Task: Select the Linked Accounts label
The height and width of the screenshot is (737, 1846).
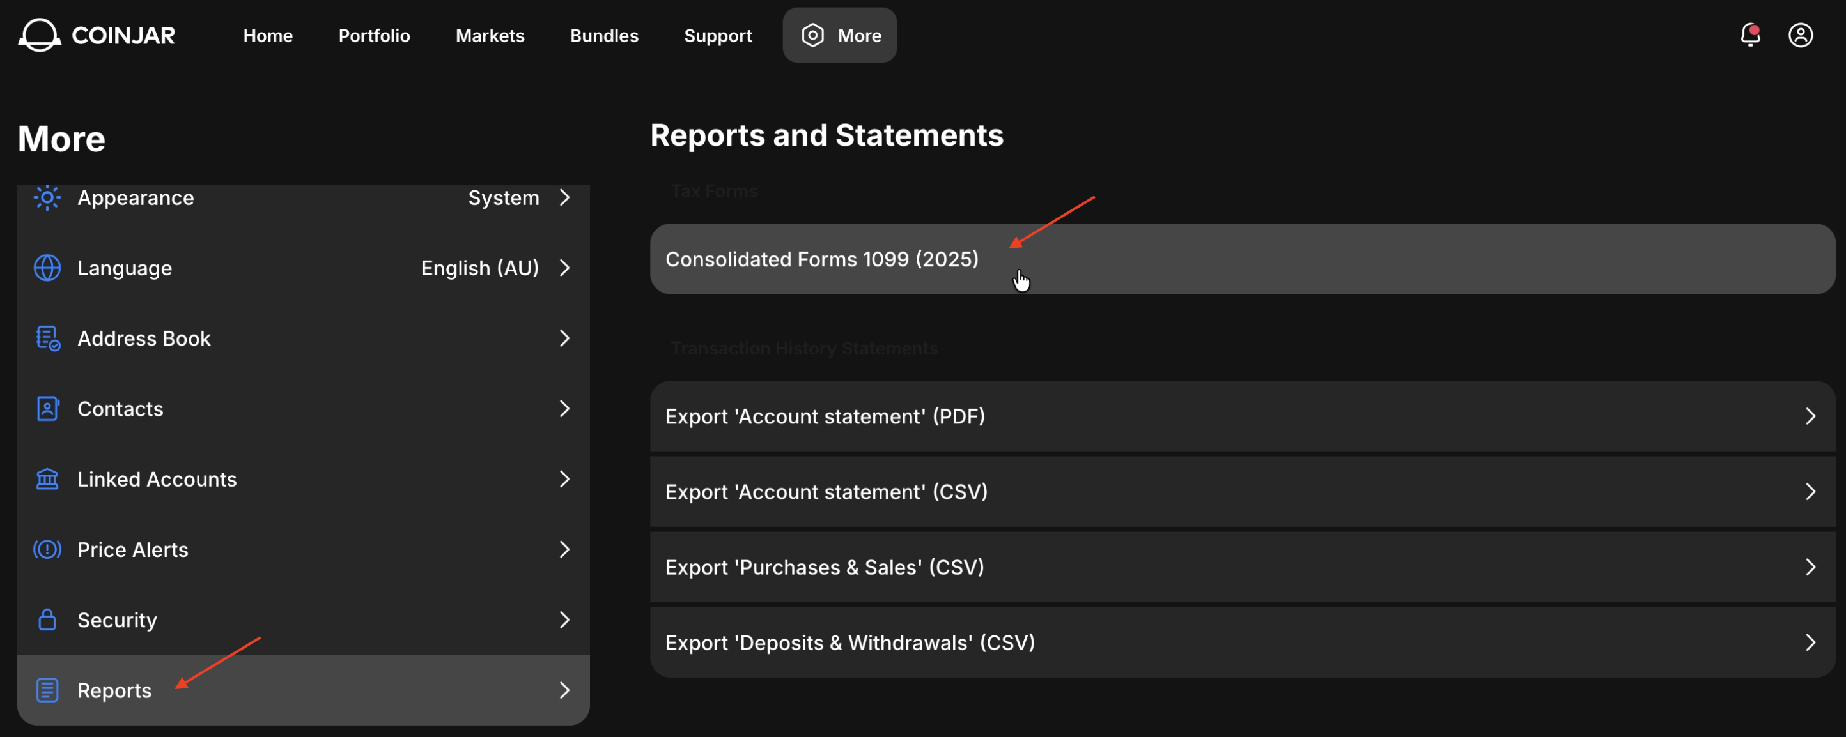Action: tap(157, 479)
